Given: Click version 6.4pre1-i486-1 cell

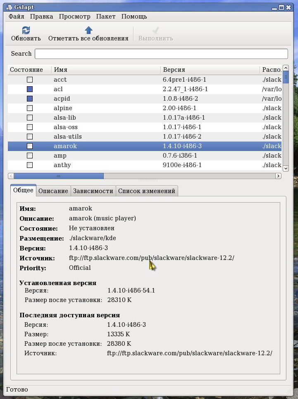Looking at the screenshot, I should pos(184,80).
